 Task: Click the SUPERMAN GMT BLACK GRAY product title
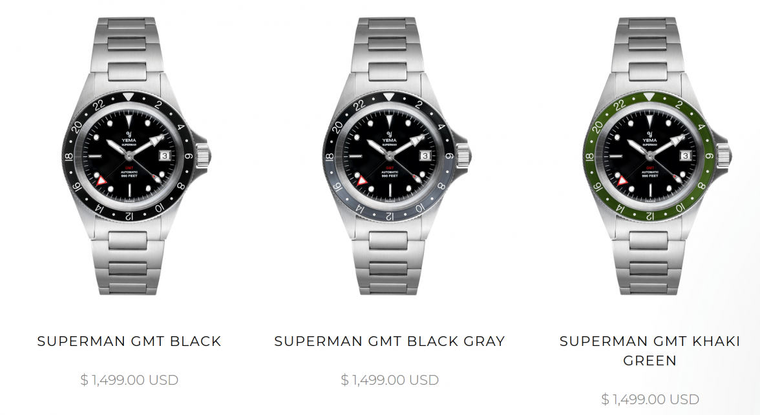pos(390,341)
